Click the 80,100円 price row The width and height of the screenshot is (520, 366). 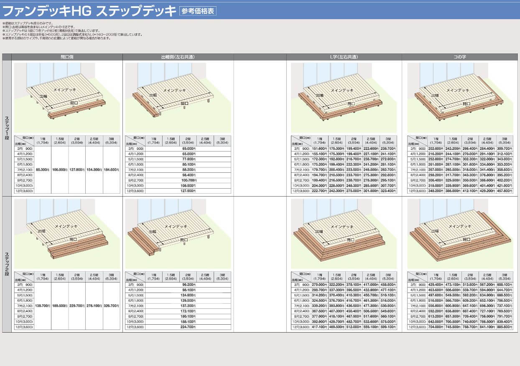click(188, 164)
